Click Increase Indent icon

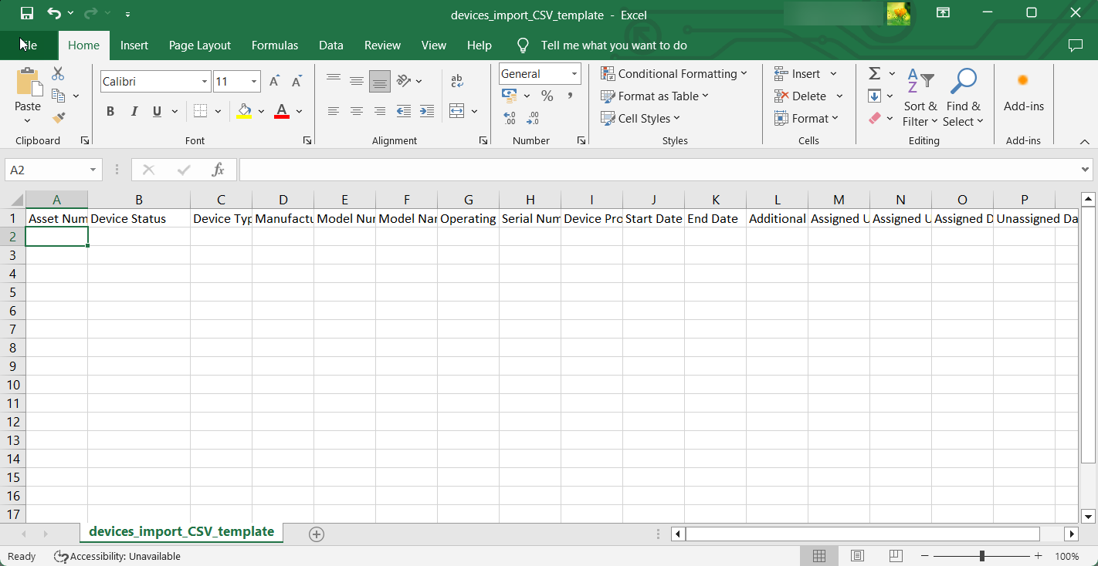pos(425,111)
